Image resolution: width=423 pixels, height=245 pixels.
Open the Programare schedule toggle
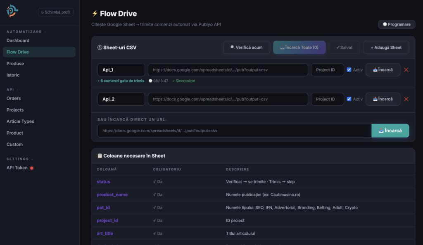(x=397, y=24)
